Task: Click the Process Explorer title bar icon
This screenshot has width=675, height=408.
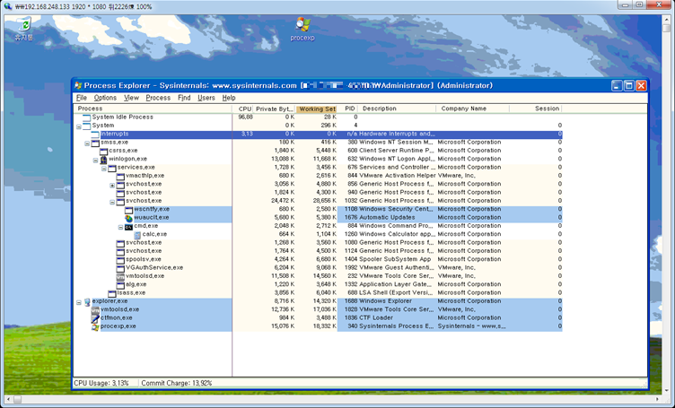Action: tap(78, 85)
